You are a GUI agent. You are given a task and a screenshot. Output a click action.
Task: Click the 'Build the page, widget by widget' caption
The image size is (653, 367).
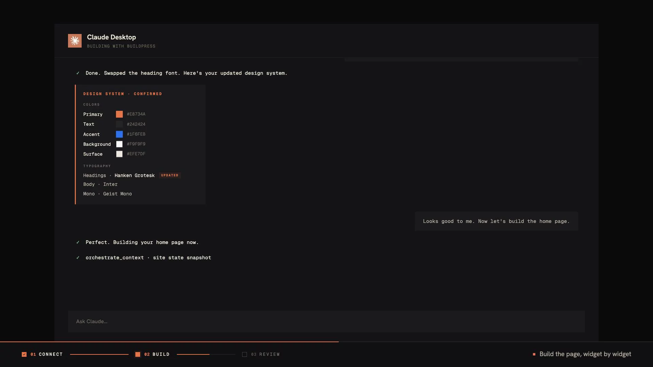[585, 354]
